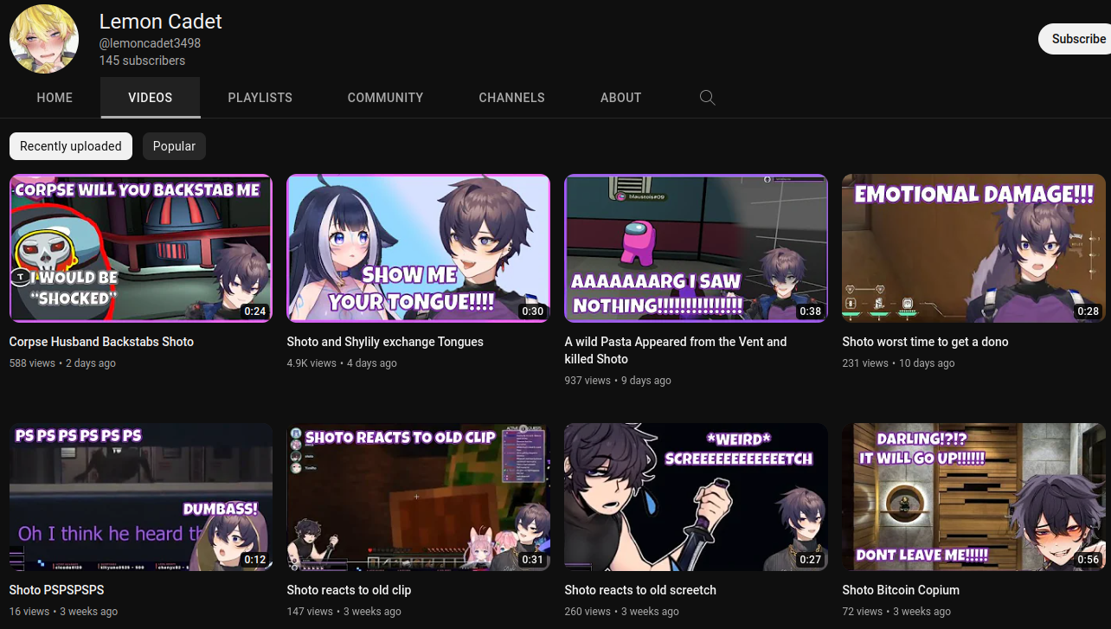Click the 0:27 duration badge
Screen dimensions: 1111x629
[x=810, y=560]
